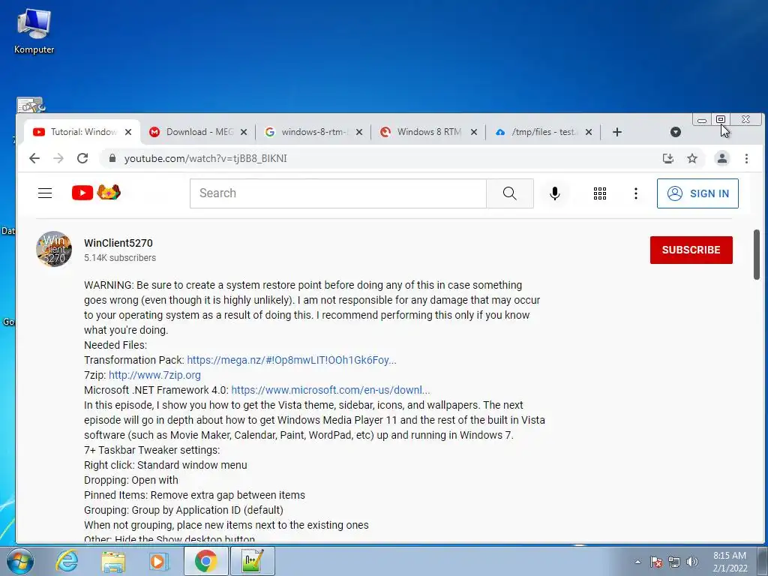Close the Windows 8 RTM tab
Image resolution: width=768 pixels, height=576 pixels.
(x=474, y=132)
